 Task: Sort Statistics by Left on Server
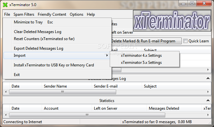(119, 108)
